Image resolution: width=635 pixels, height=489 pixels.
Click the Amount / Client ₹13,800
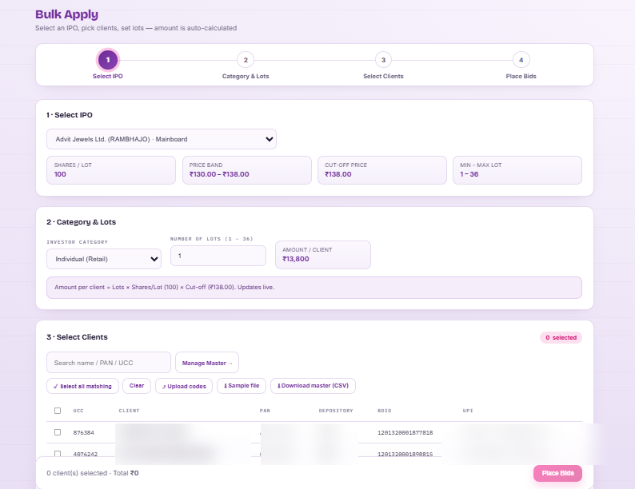click(x=296, y=259)
